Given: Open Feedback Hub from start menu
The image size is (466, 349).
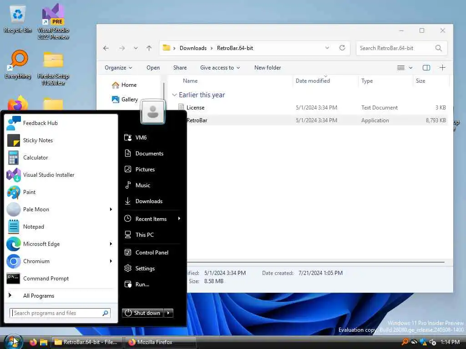Looking at the screenshot, I should point(61,123).
